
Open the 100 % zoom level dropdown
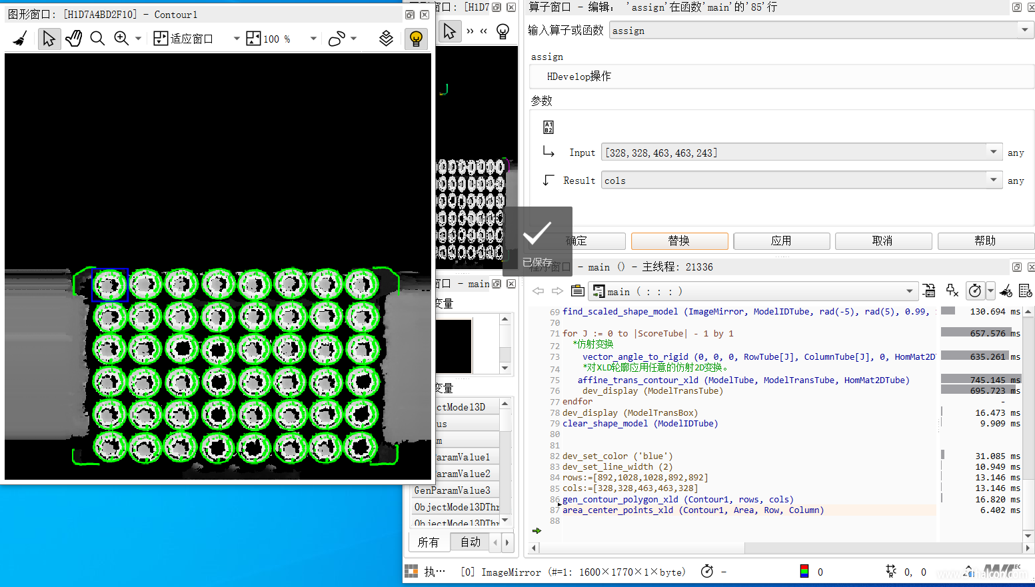(x=313, y=39)
